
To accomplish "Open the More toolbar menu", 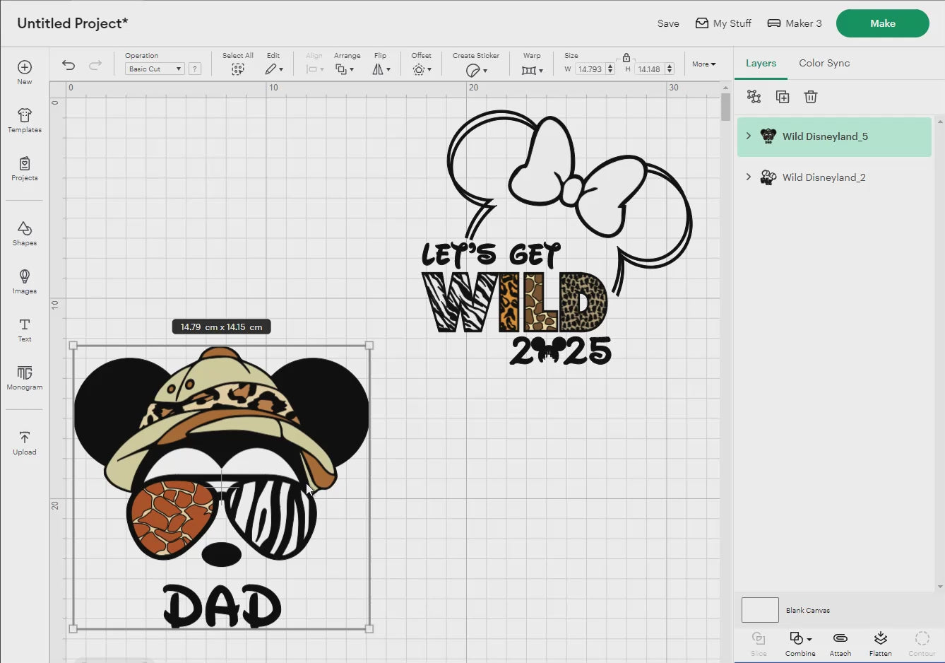I will coord(703,64).
